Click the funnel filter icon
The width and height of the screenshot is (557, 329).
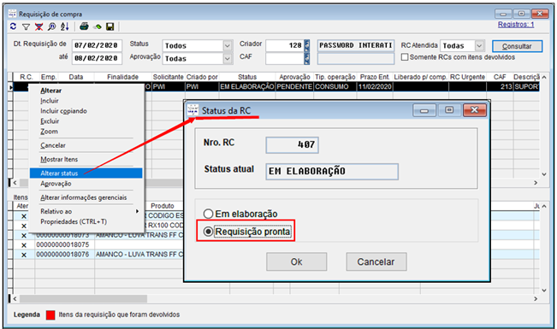pos(26,26)
